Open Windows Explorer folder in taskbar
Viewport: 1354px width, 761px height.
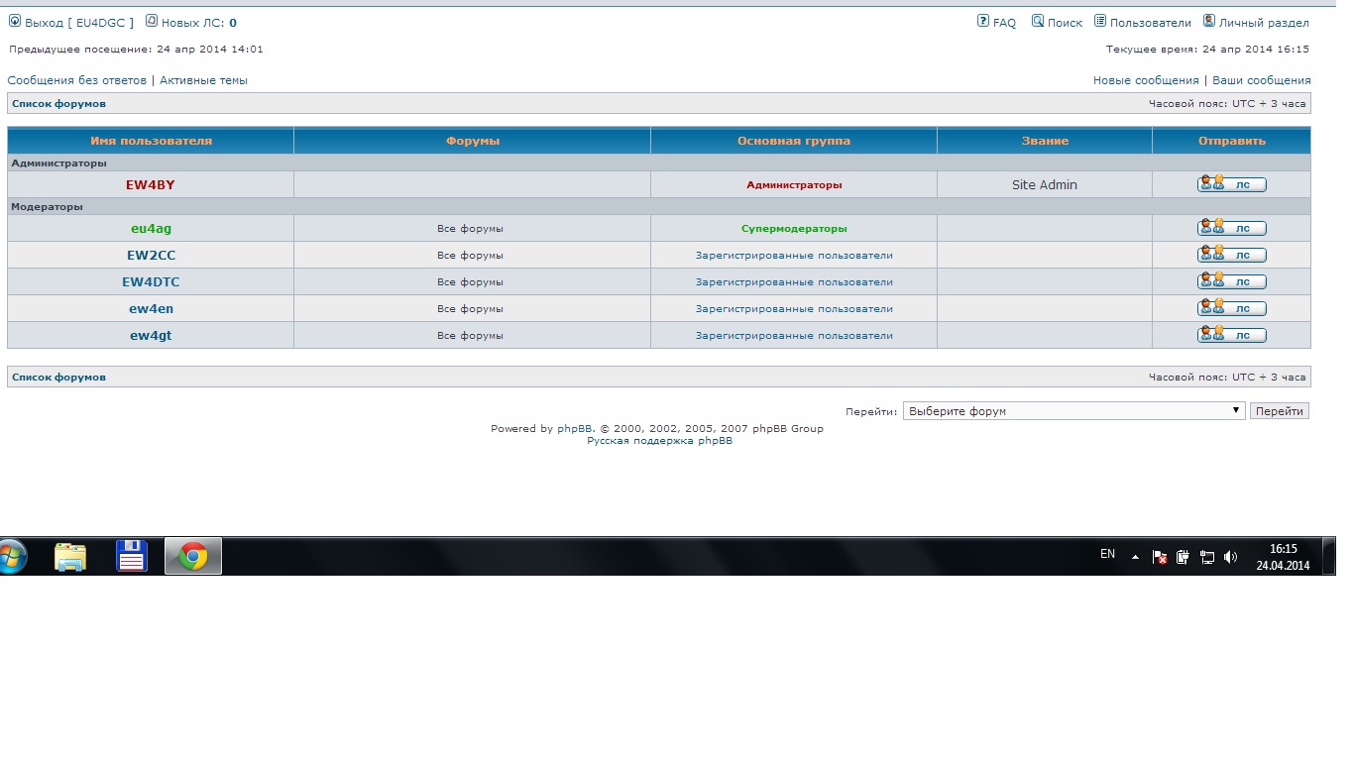[70, 556]
